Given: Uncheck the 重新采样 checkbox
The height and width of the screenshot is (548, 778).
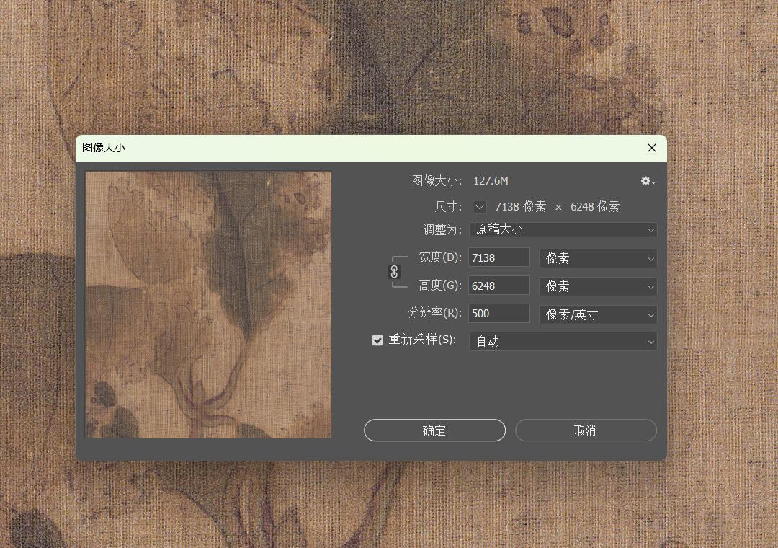Looking at the screenshot, I should tap(377, 340).
